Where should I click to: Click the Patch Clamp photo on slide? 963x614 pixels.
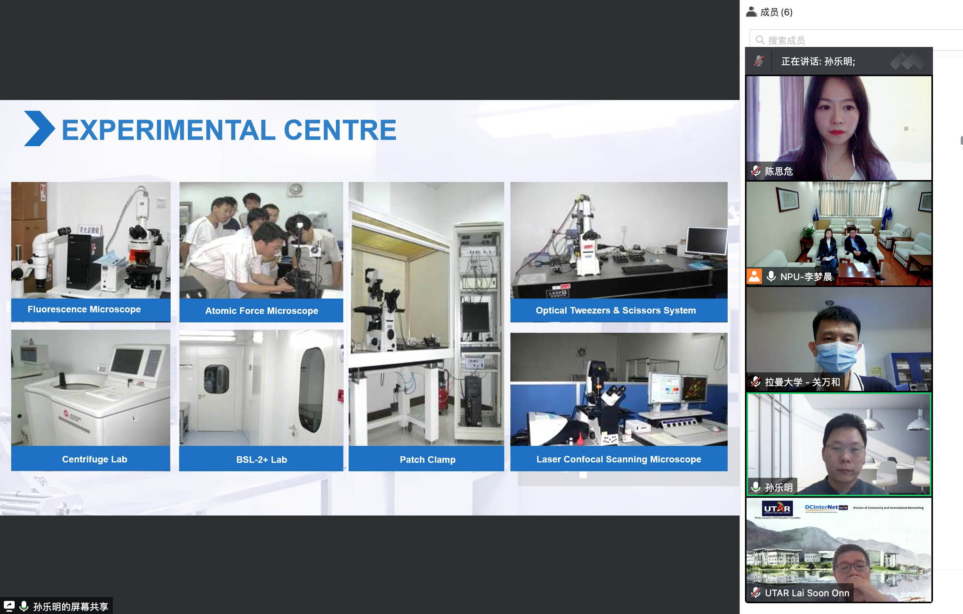click(426, 314)
